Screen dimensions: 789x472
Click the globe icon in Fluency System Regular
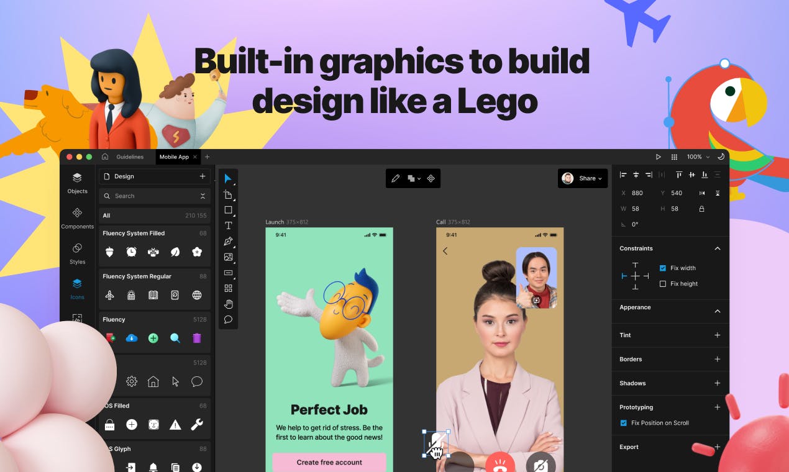click(197, 295)
